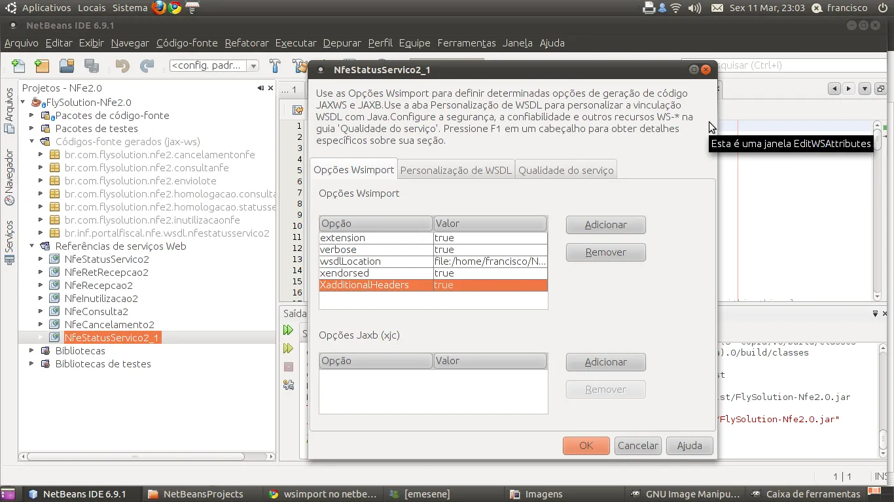
Task: Open the network Wi-Fi indicator
Action: (x=676, y=8)
